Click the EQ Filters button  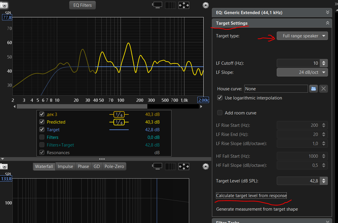pyautogui.click(x=82, y=5)
